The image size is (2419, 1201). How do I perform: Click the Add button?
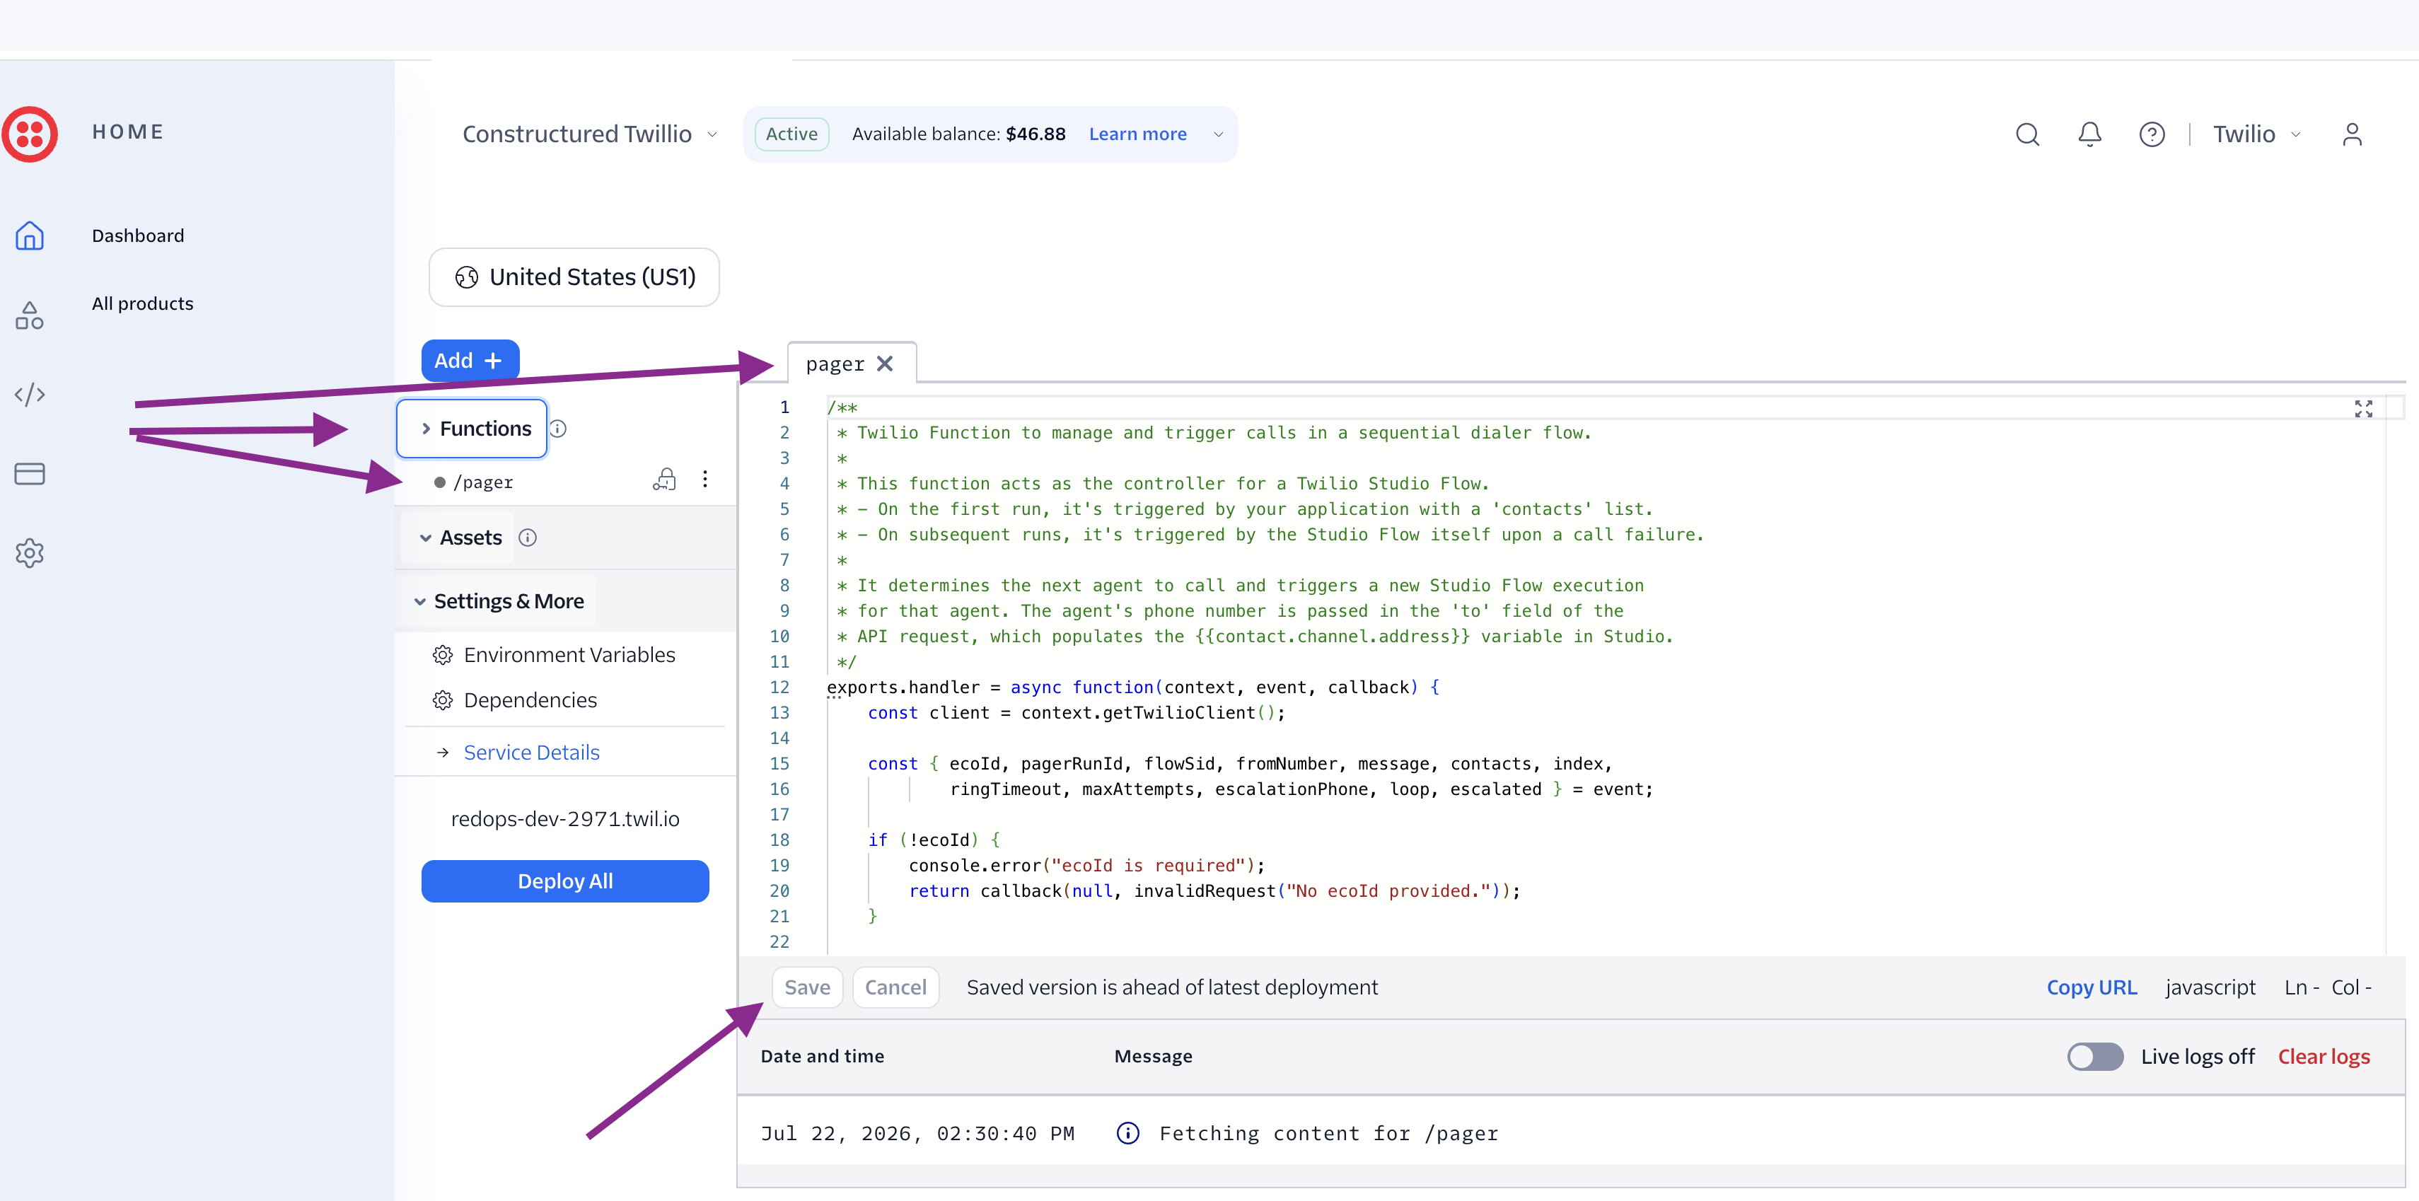coord(470,361)
